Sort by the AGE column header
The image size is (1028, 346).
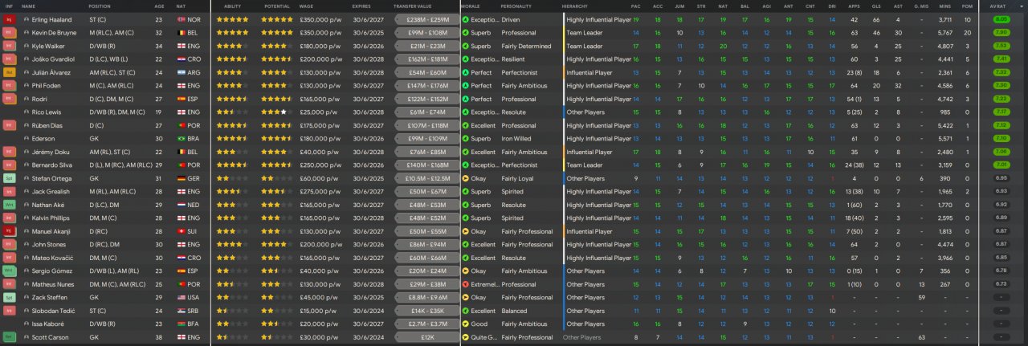click(x=159, y=6)
